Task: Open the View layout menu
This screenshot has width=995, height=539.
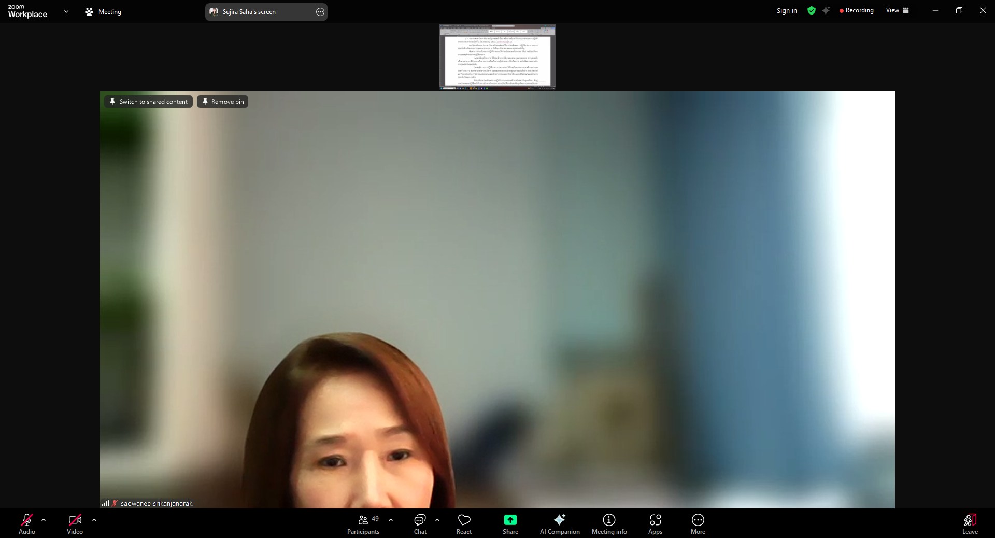Action: coord(897,10)
